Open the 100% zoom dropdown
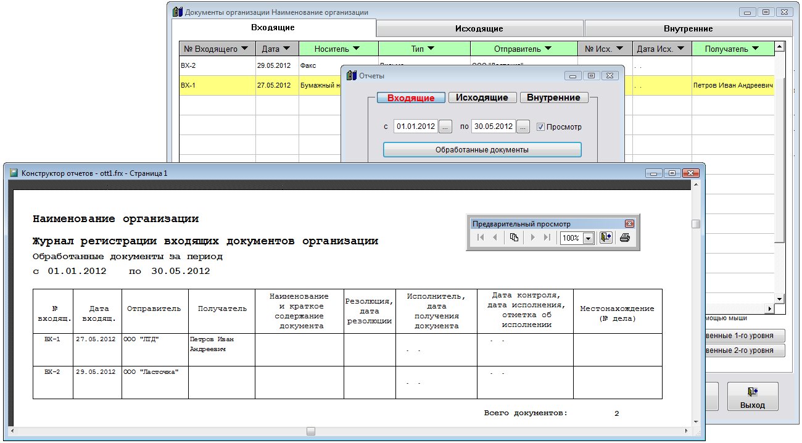The image size is (802, 443). [x=588, y=238]
